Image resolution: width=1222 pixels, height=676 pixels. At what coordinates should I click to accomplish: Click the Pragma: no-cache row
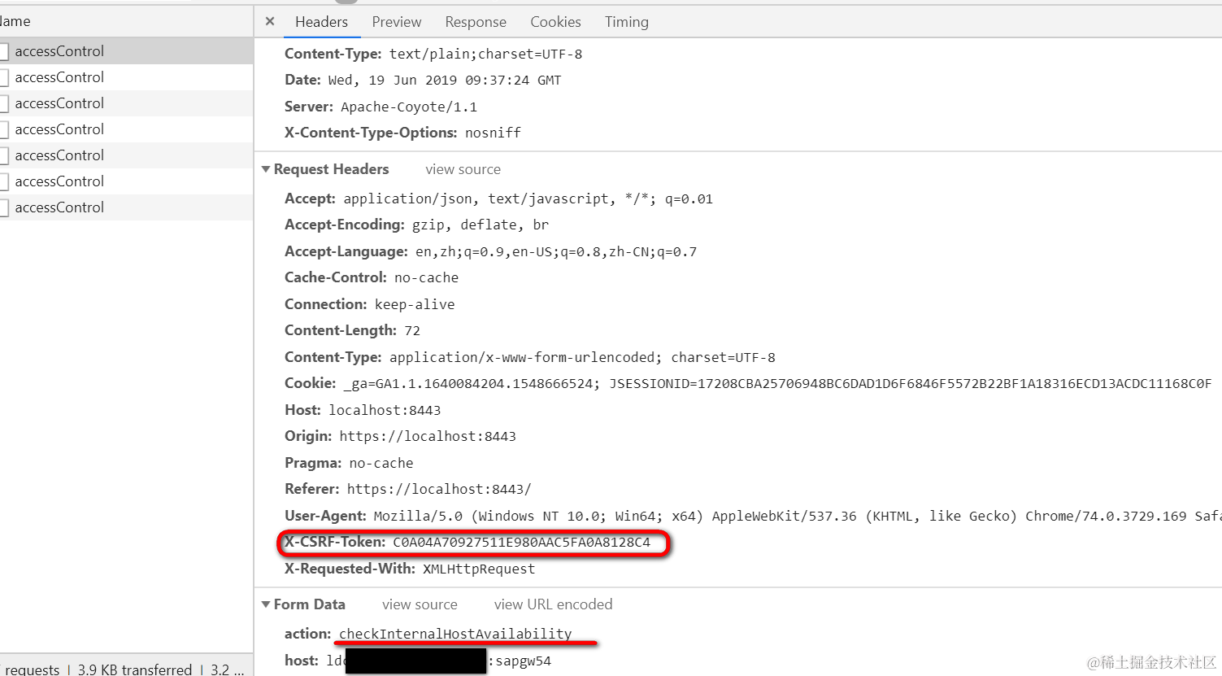(349, 463)
